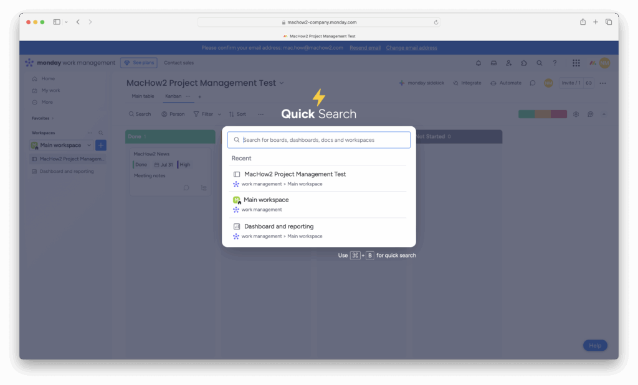Image resolution: width=638 pixels, height=385 pixels.
Task: Open the user avatar in top-right corner
Action: [x=604, y=63]
